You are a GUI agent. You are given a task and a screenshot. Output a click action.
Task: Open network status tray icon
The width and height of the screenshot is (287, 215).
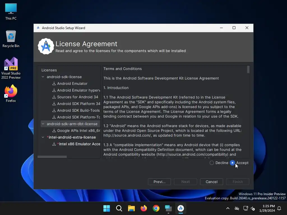tap(246, 208)
